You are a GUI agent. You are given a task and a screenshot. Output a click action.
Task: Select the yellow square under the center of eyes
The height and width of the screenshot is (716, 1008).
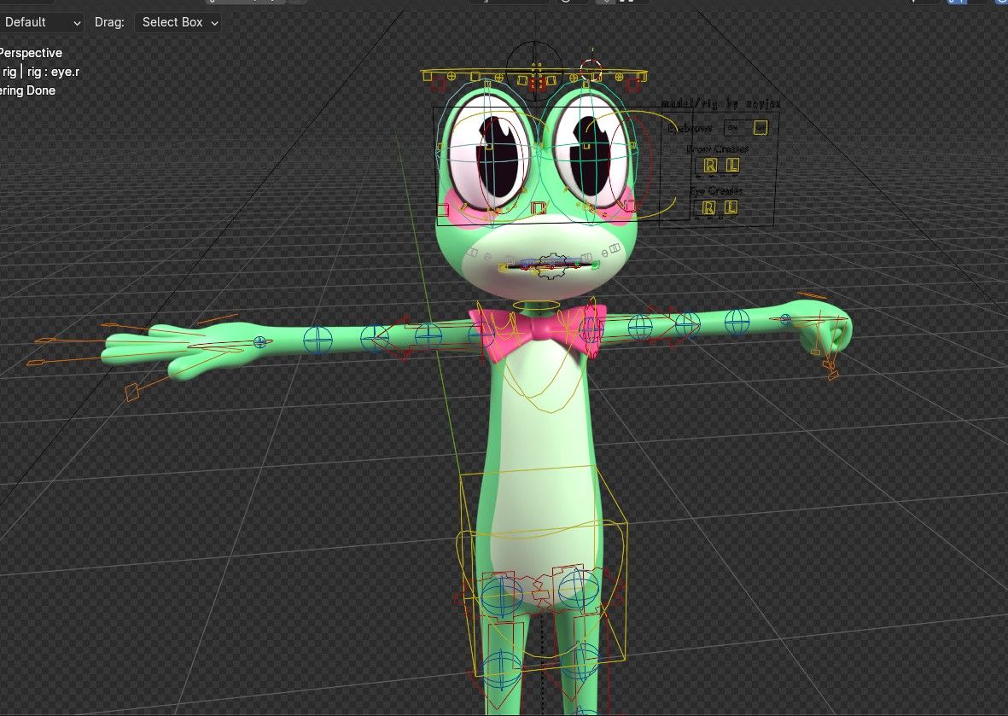[539, 207]
